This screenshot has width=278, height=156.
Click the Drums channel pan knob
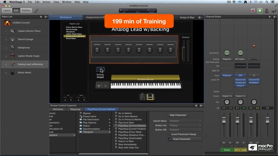coord(227,102)
